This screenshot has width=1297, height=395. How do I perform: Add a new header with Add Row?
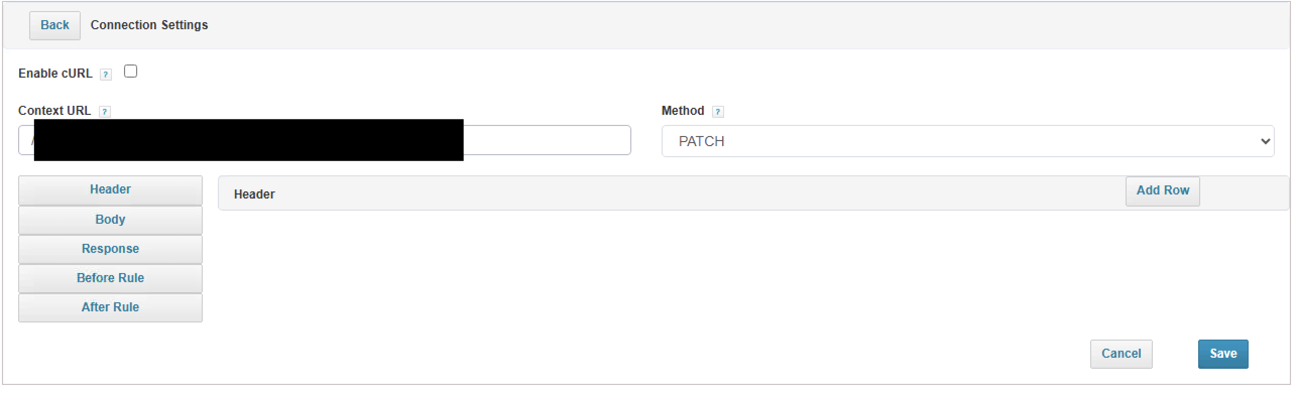(1162, 191)
